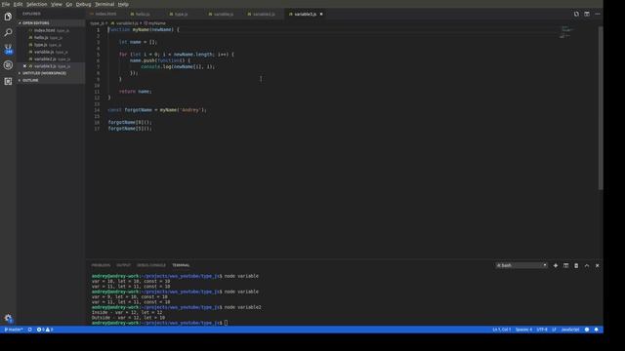Image resolution: width=625 pixels, height=351 pixels.
Task: Click the master branch indicator in status bar
Action: click(14, 330)
